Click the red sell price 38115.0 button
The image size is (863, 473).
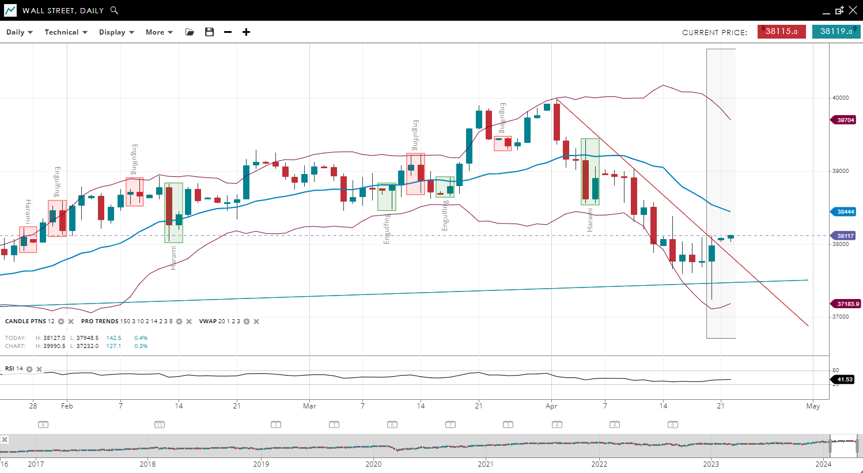(x=781, y=32)
